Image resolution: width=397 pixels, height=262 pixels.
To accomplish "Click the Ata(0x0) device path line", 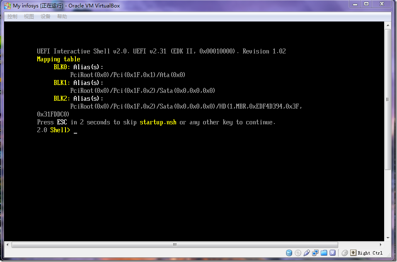I will pos(128,75).
